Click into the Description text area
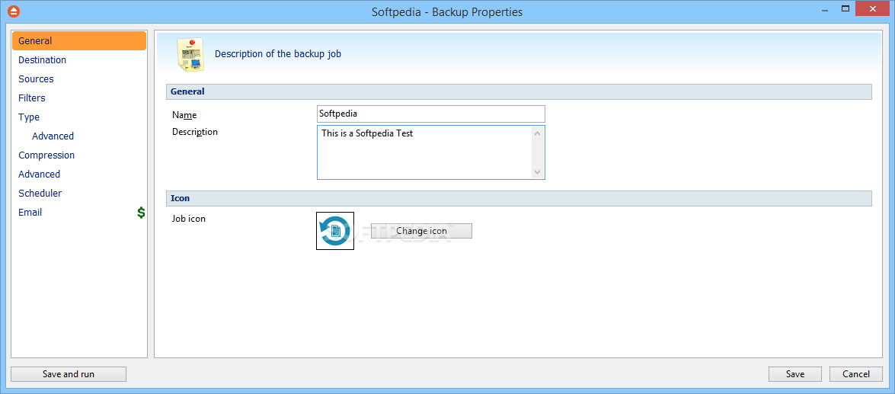The height and width of the screenshot is (394, 895). click(425, 152)
